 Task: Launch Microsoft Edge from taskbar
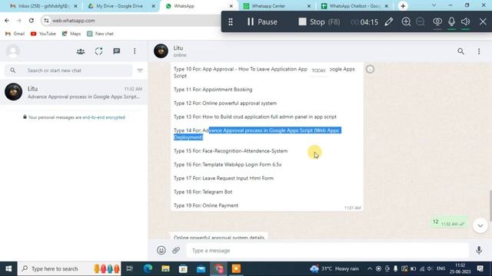[148, 268]
